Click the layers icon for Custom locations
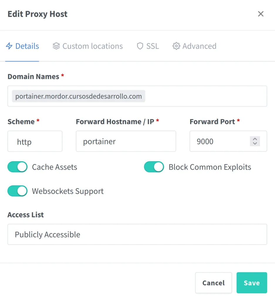The height and width of the screenshot is (300, 275). pyautogui.click(x=56, y=46)
